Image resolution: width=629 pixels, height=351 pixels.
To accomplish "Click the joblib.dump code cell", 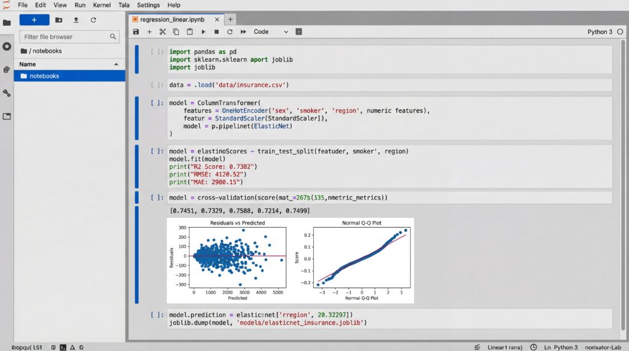I will click(389, 318).
